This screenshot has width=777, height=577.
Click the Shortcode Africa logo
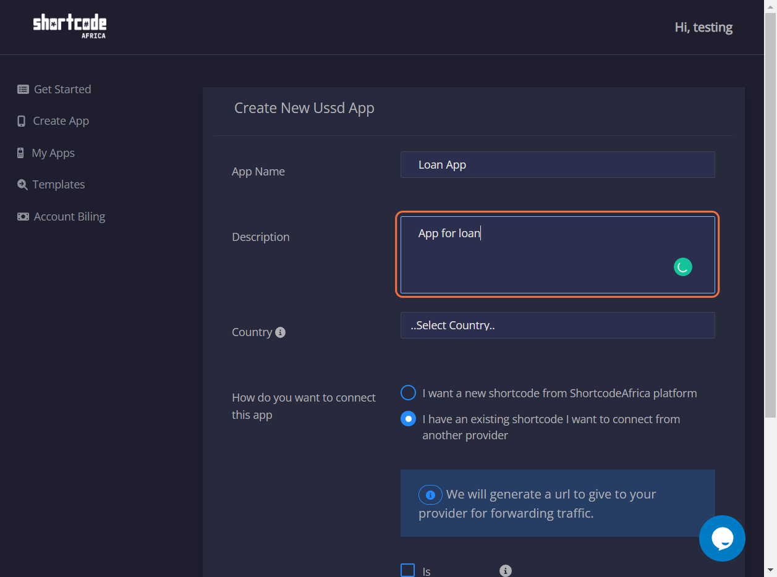pyautogui.click(x=70, y=27)
